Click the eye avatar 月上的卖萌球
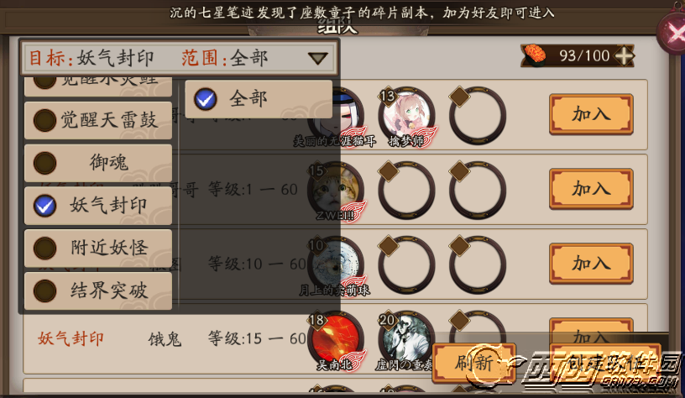 pyautogui.click(x=336, y=264)
